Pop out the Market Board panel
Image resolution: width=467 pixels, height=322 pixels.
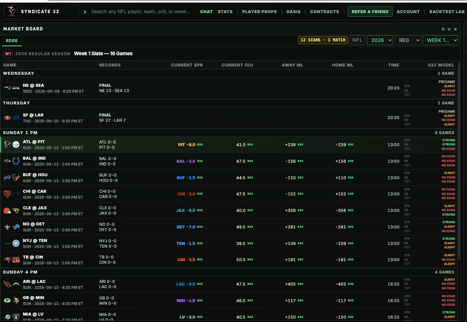coord(443,29)
